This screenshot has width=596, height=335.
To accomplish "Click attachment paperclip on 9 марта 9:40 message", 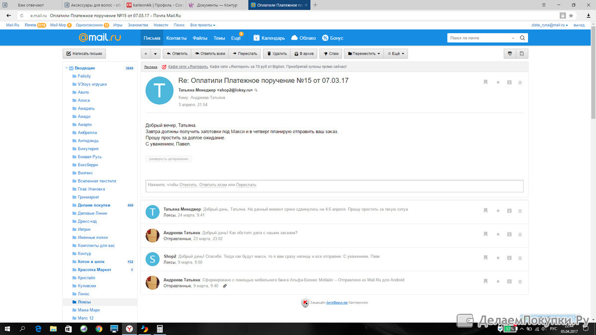I will [x=225, y=286].
